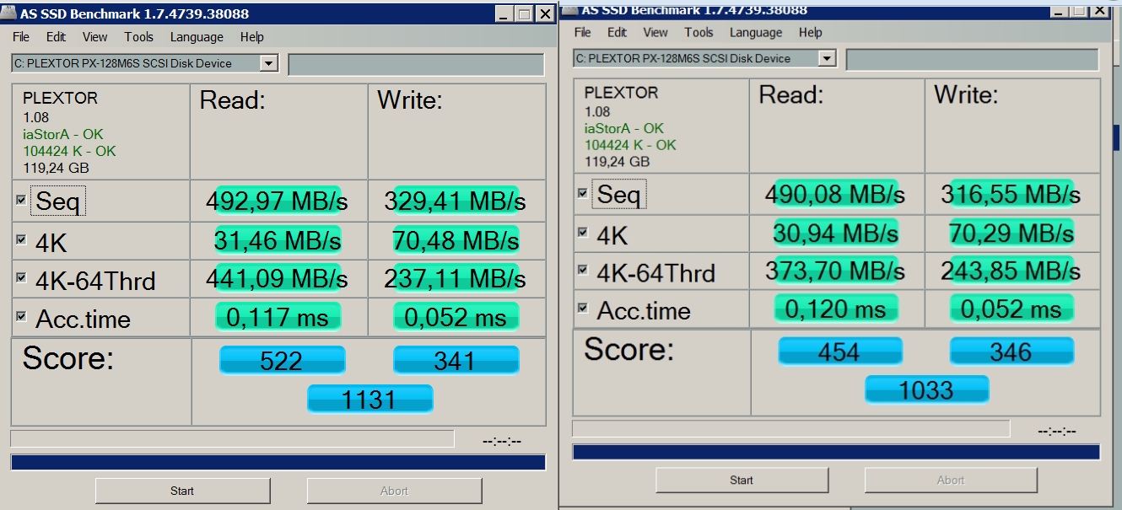The height and width of the screenshot is (510, 1122).
Task: Open Help menu in right window
Action: click(x=811, y=32)
